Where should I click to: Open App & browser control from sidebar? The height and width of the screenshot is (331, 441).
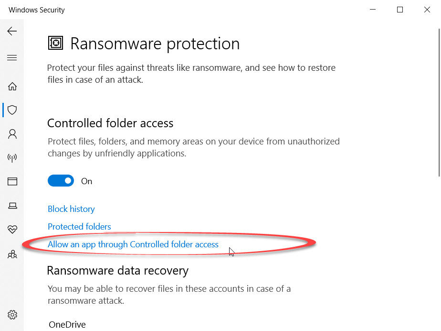click(x=12, y=182)
